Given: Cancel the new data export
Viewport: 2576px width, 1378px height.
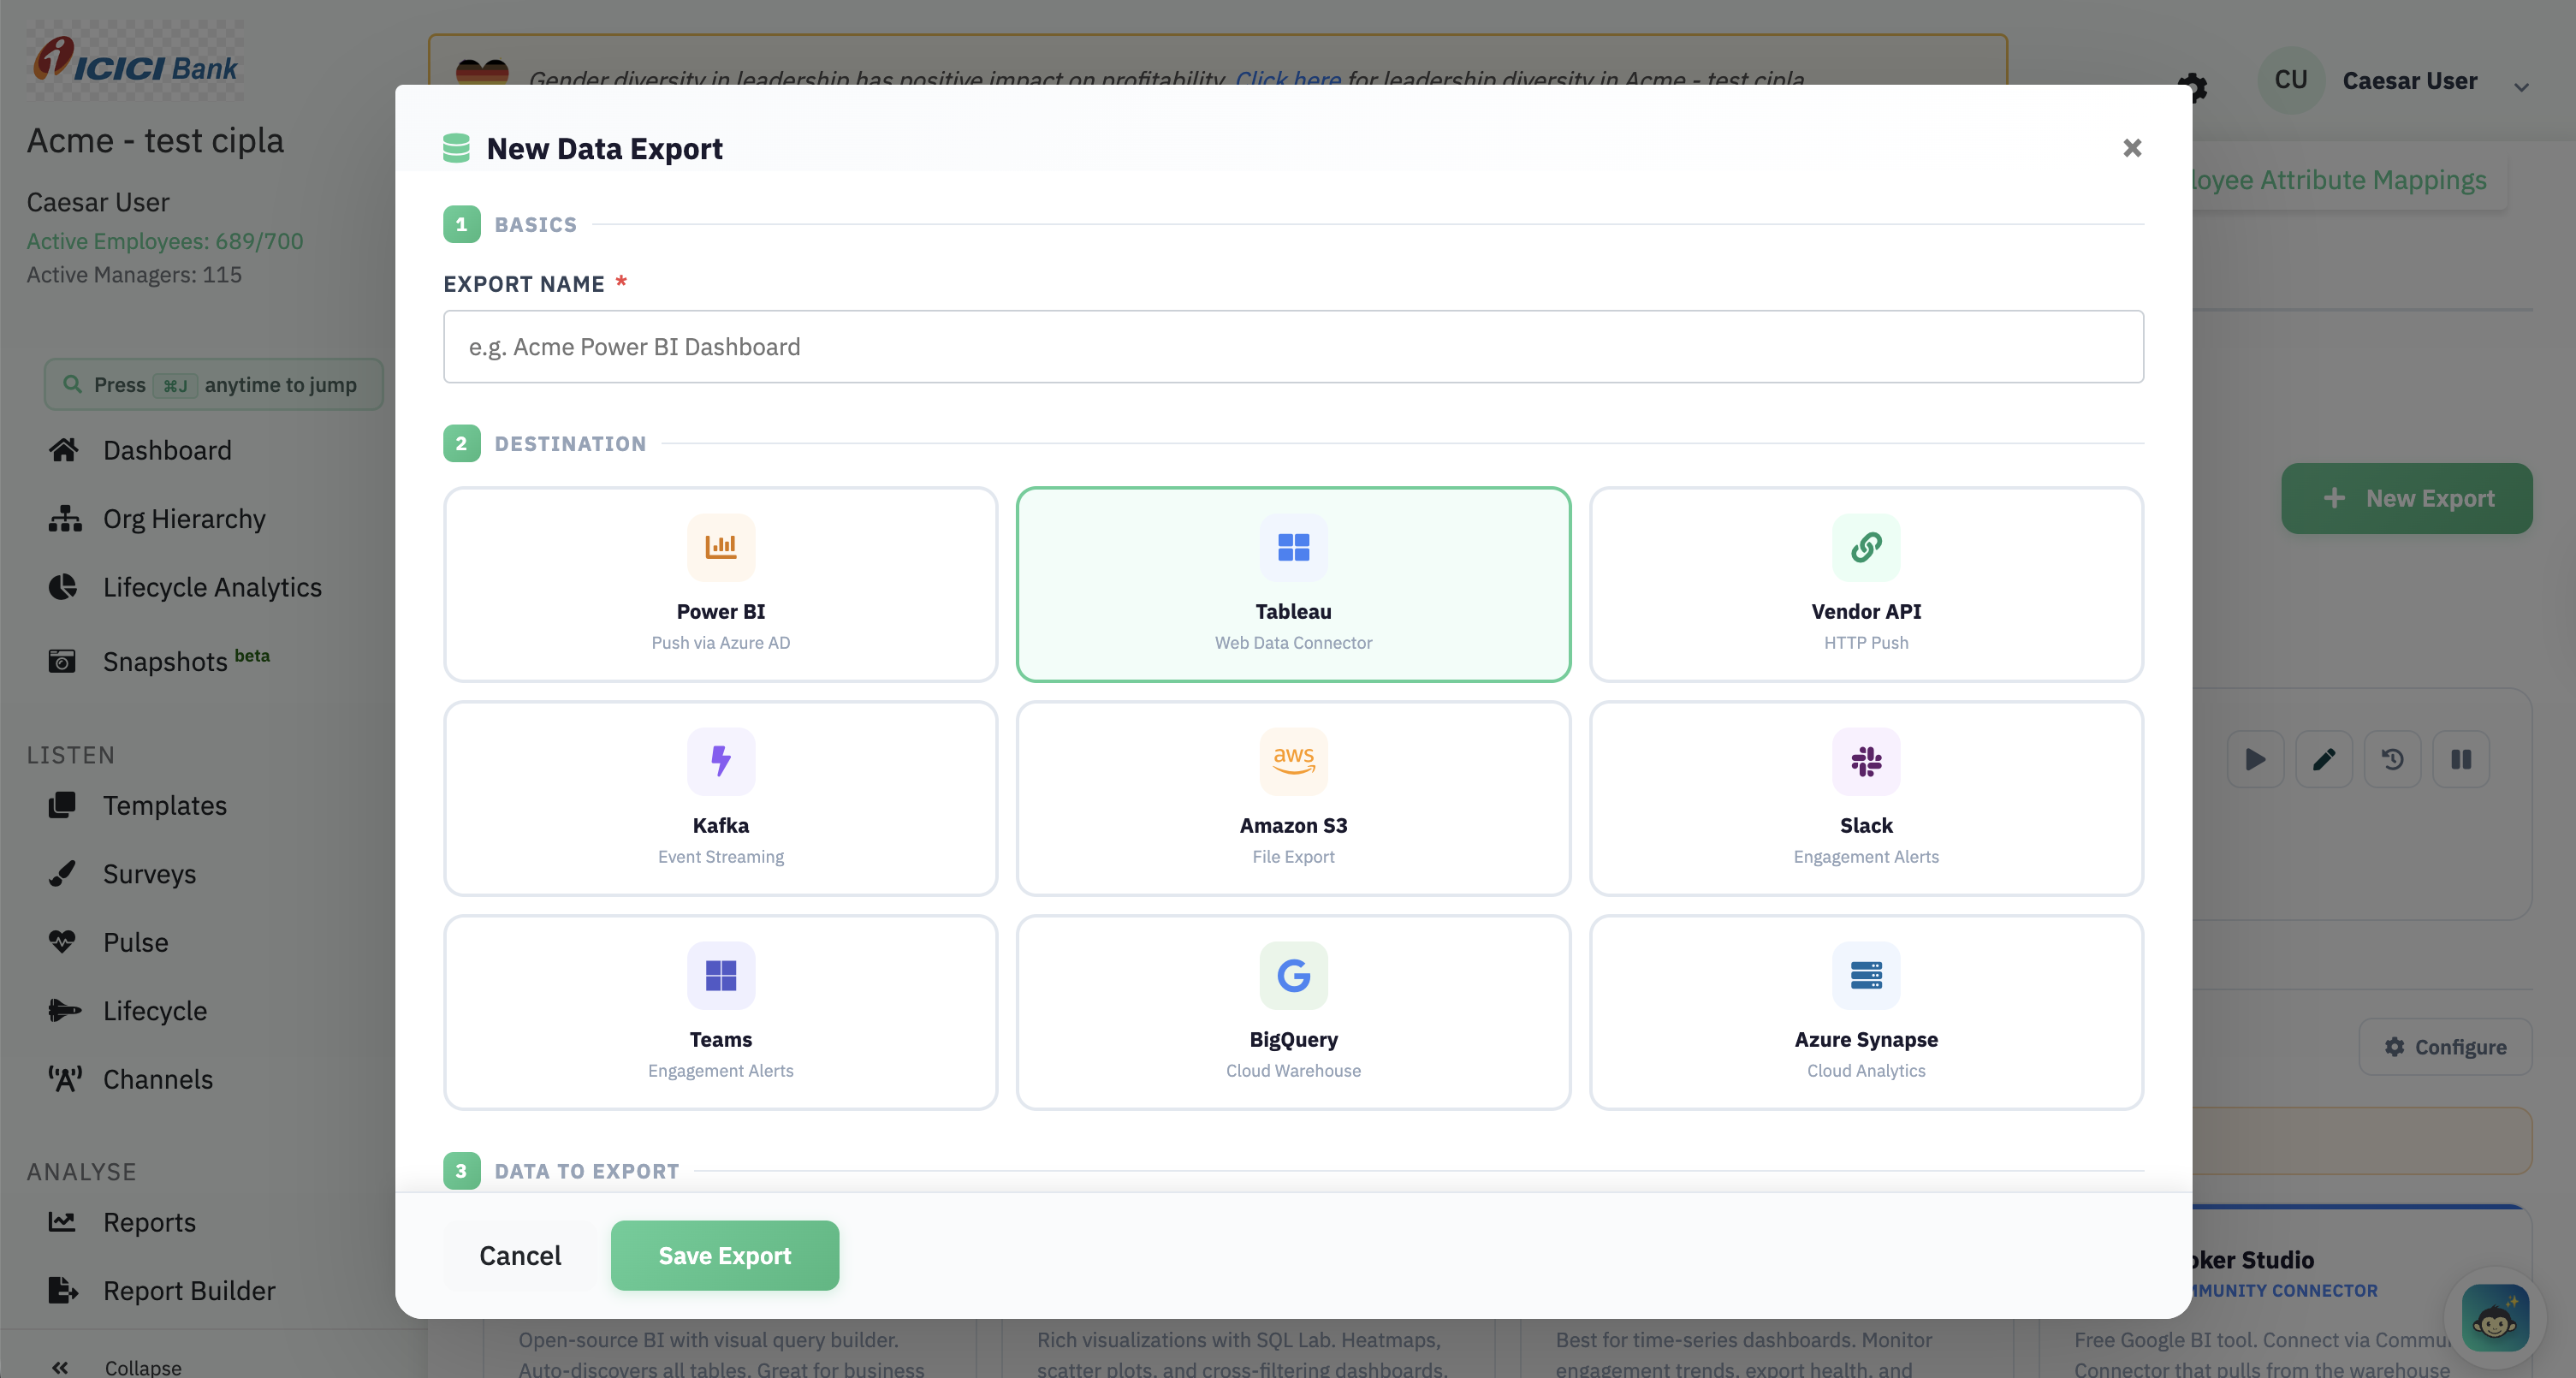Looking at the screenshot, I should click(520, 1255).
